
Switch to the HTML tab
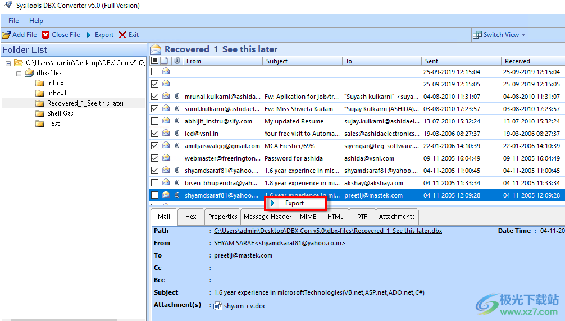pos(335,217)
